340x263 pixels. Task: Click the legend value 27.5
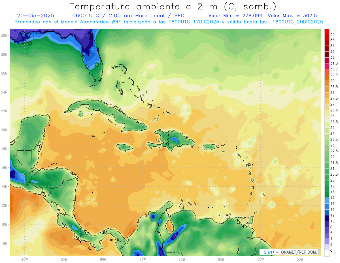point(334,98)
